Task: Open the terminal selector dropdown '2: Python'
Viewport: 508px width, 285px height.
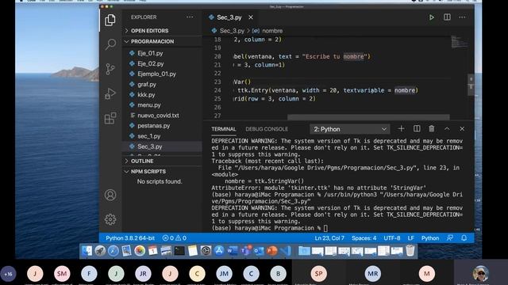Action: (350, 129)
